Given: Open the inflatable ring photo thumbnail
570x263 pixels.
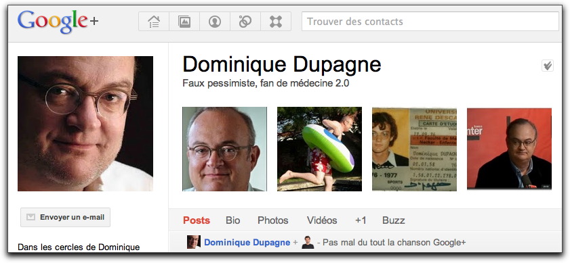Looking at the screenshot, I should [x=319, y=149].
